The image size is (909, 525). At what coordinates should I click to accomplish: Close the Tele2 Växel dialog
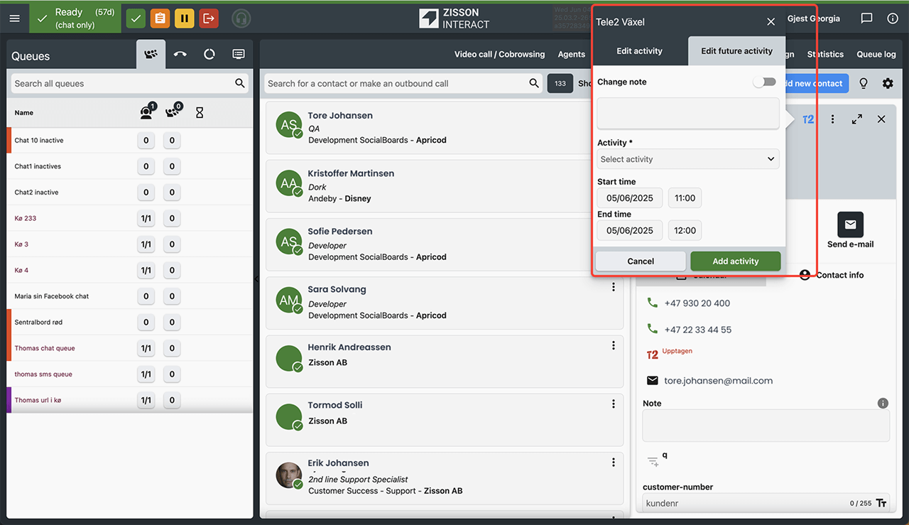point(771,22)
